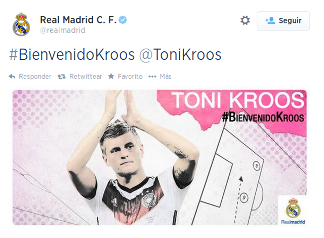Click the Realmadrid logo in the image corner
This screenshot has height=238, width=324.
[293, 211]
